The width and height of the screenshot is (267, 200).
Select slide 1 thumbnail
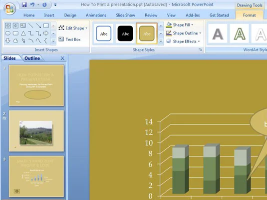pos(36,85)
